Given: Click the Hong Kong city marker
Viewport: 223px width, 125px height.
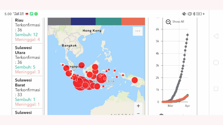Looking at the screenshot, I should [x=91, y=34].
